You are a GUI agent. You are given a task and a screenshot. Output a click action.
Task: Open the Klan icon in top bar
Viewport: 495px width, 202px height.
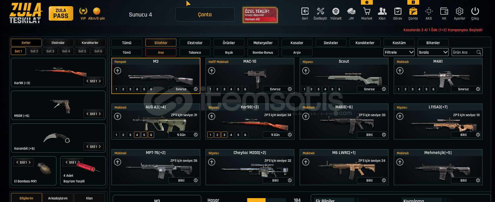pos(382,11)
